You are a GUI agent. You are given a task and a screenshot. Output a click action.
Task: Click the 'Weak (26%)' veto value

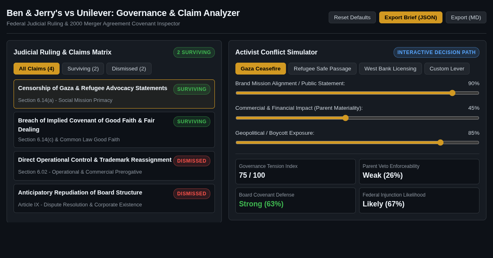(x=383, y=175)
